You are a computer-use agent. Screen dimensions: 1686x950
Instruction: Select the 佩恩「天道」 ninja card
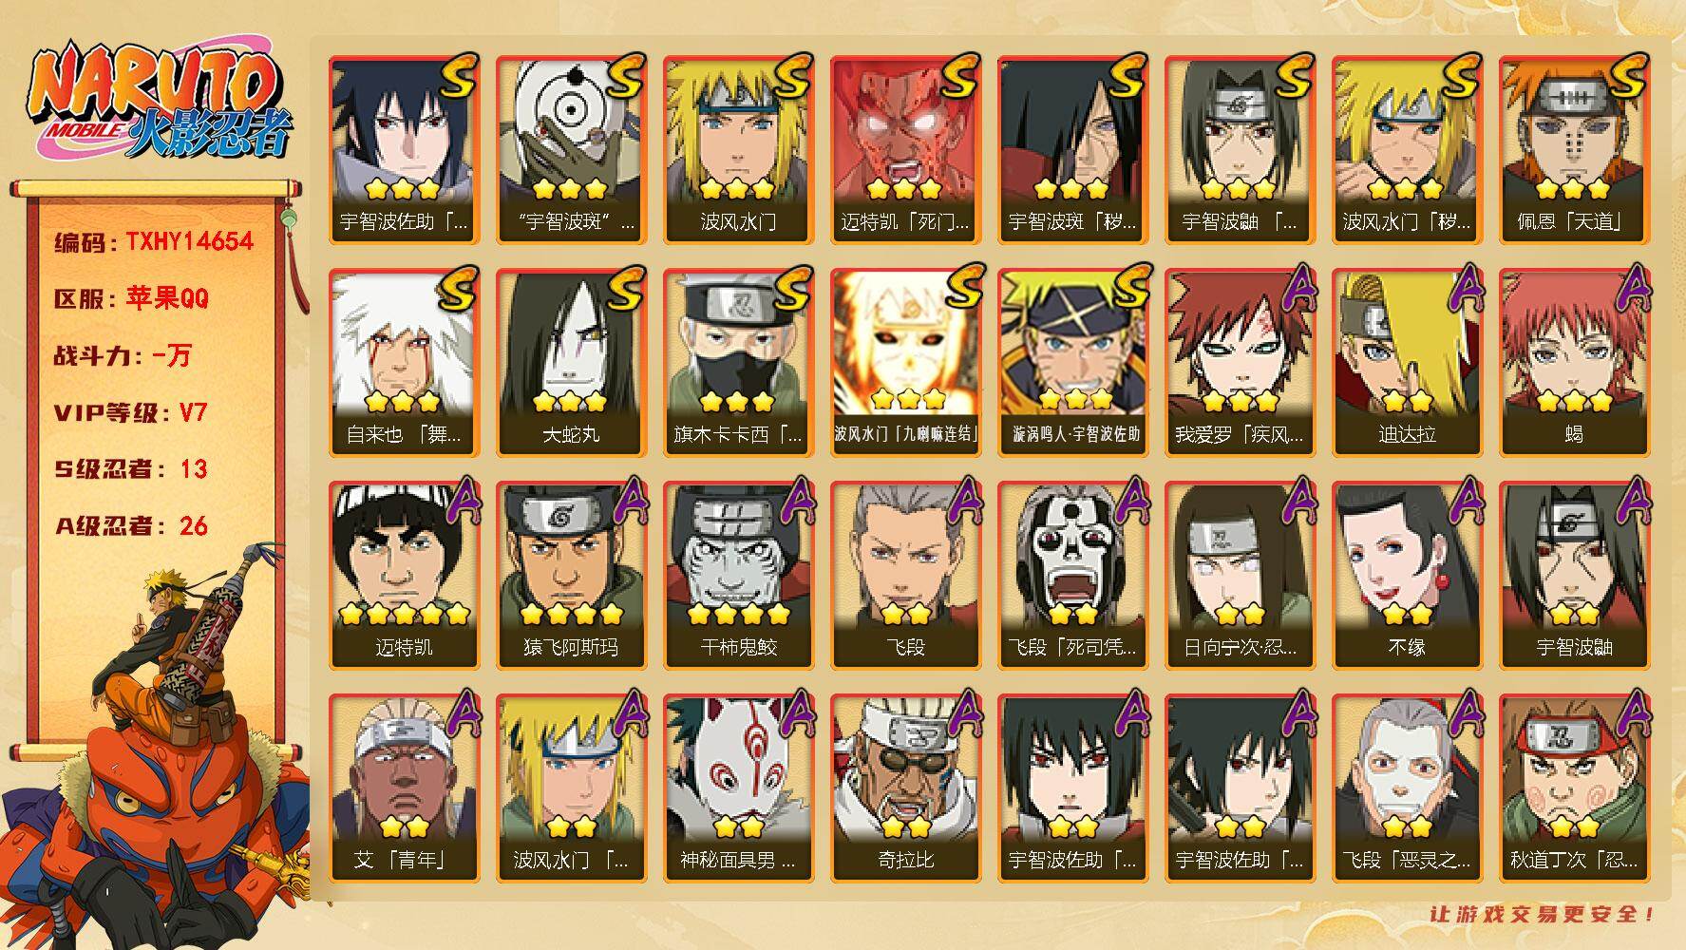[1574, 150]
